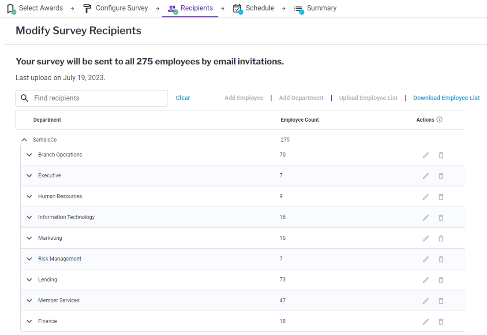Click the edit pencil for Branch Operations

(426, 155)
